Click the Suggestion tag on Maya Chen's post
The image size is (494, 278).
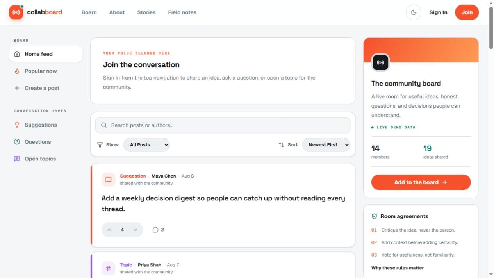pyautogui.click(x=133, y=176)
